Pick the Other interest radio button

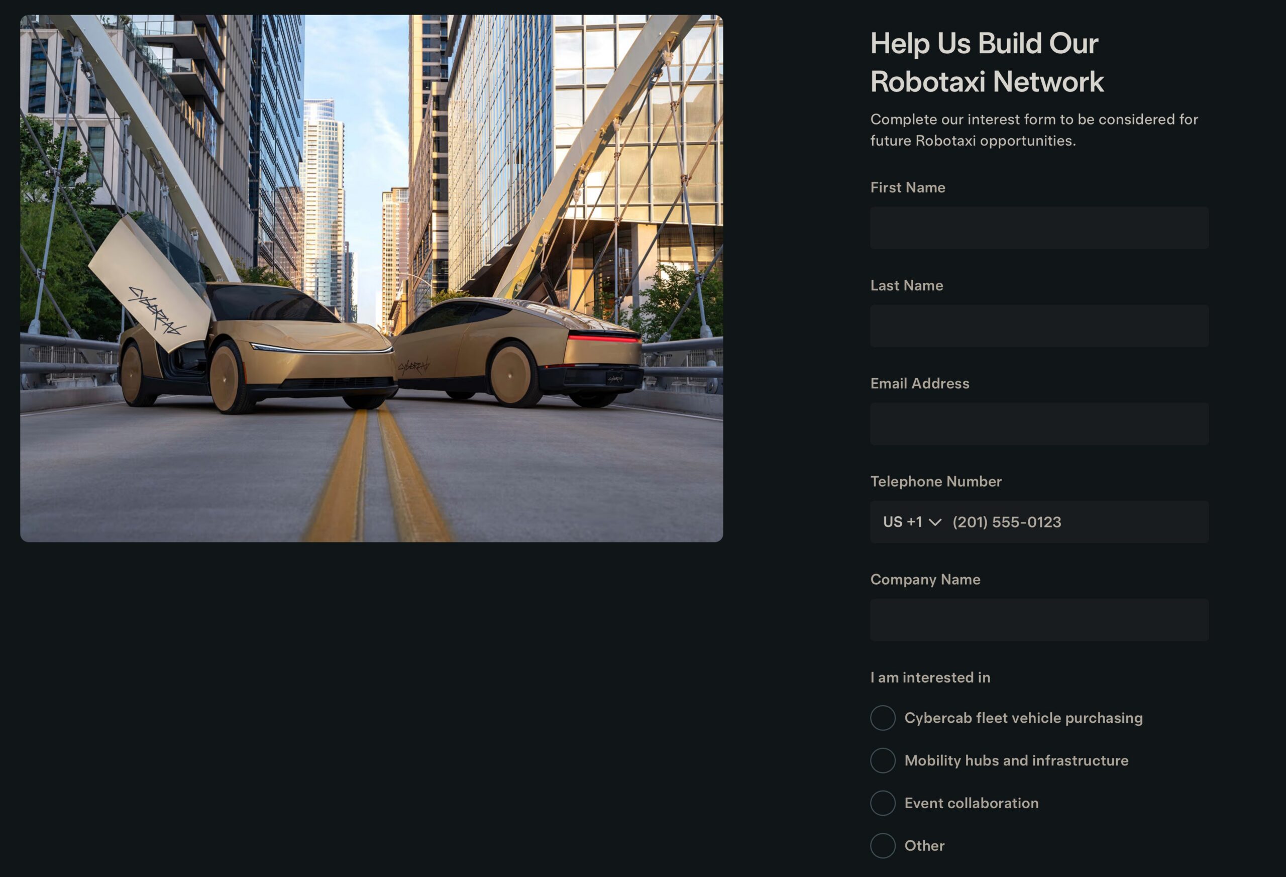[x=883, y=845]
